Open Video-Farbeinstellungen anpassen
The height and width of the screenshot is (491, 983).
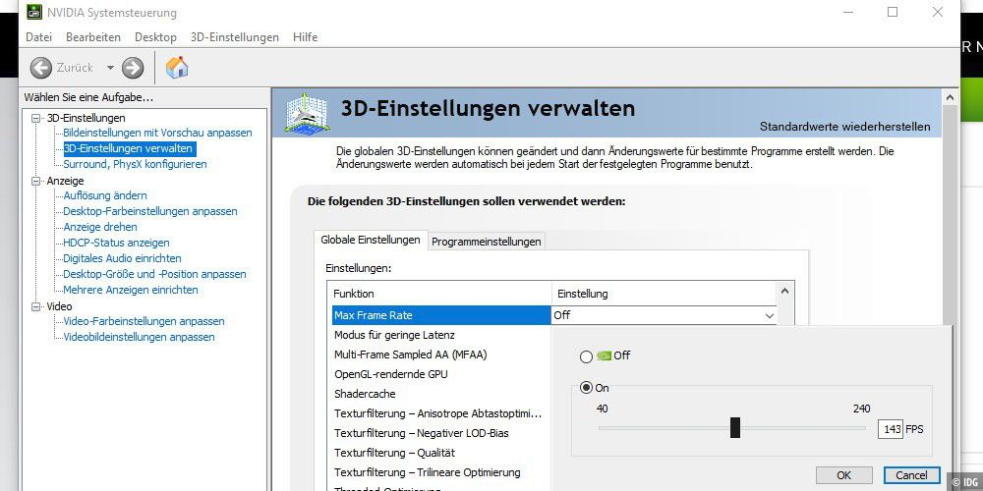click(144, 321)
